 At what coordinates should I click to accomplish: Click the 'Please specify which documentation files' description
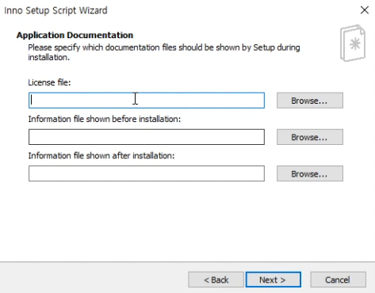click(x=164, y=52)
